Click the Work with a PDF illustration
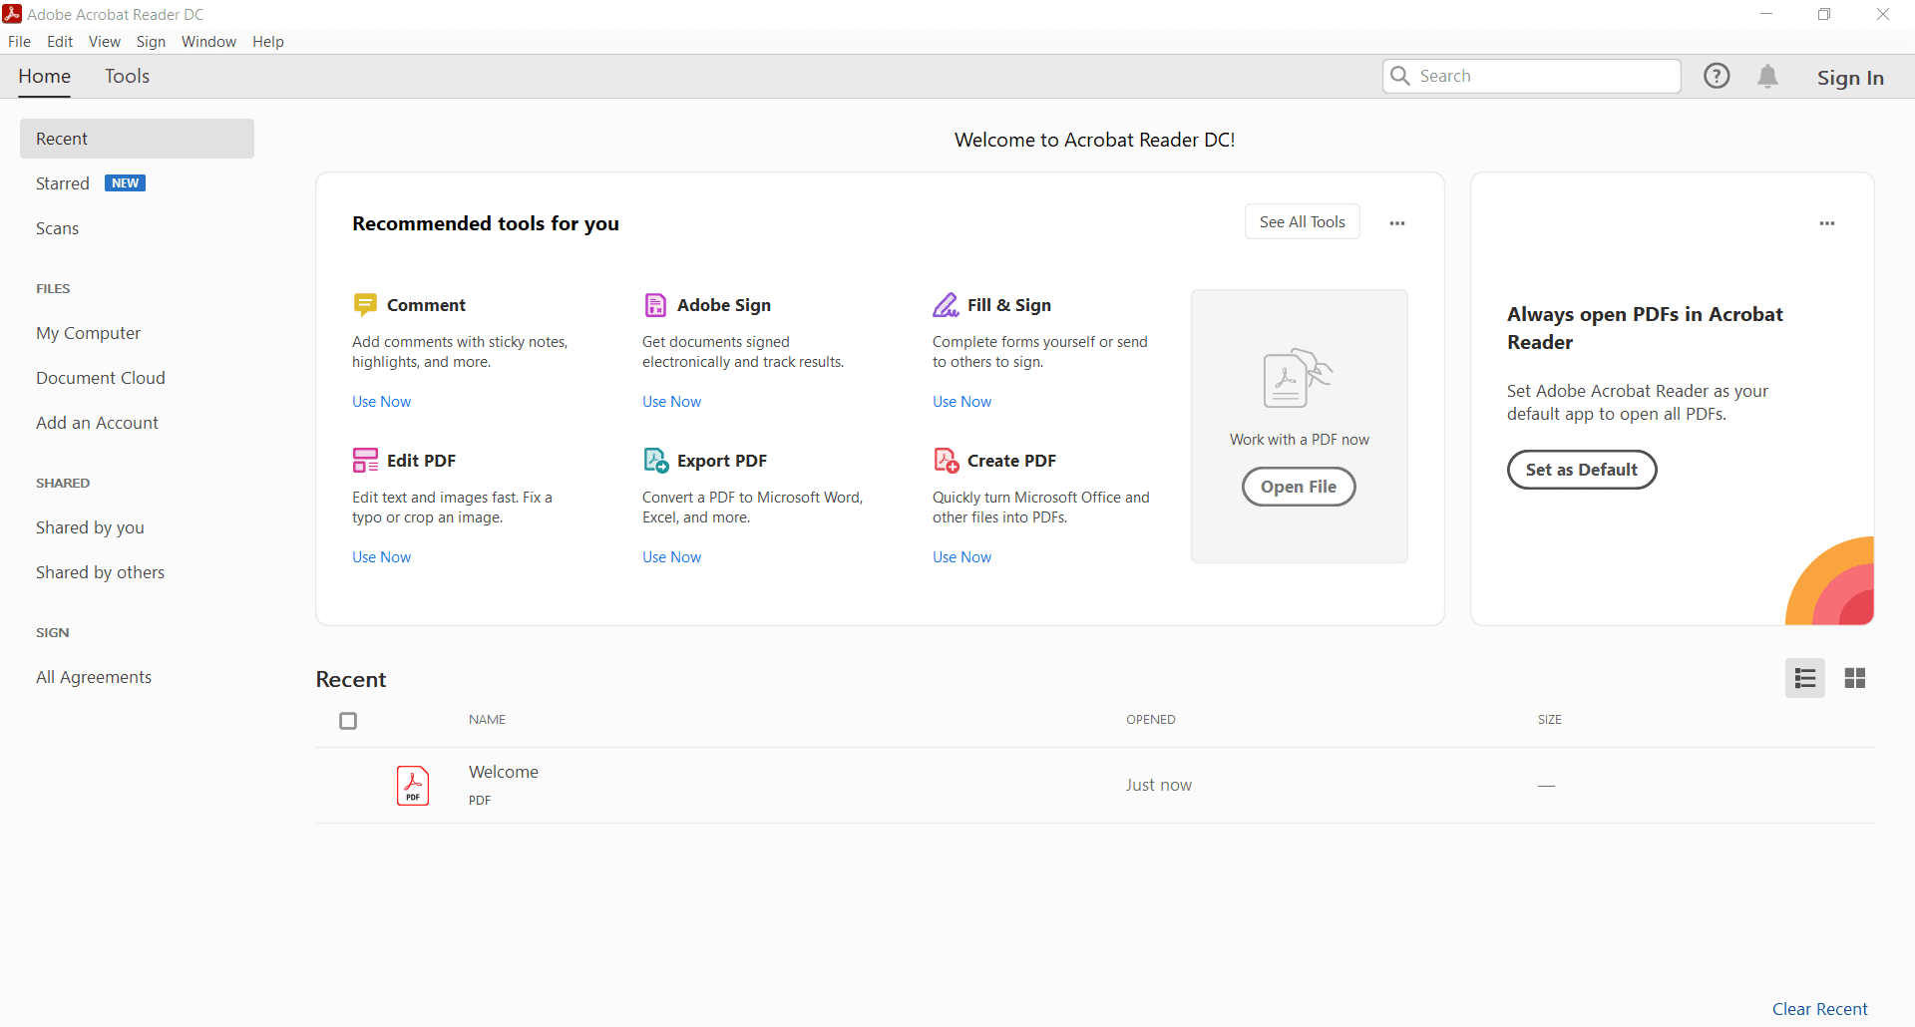Image resolution: width=1915 pixels, height=1027 pixels. click(1299, 378)
